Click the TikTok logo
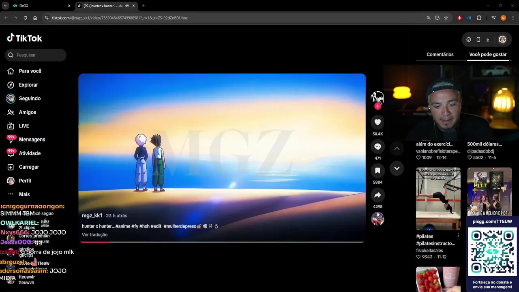 coord(24,38)
